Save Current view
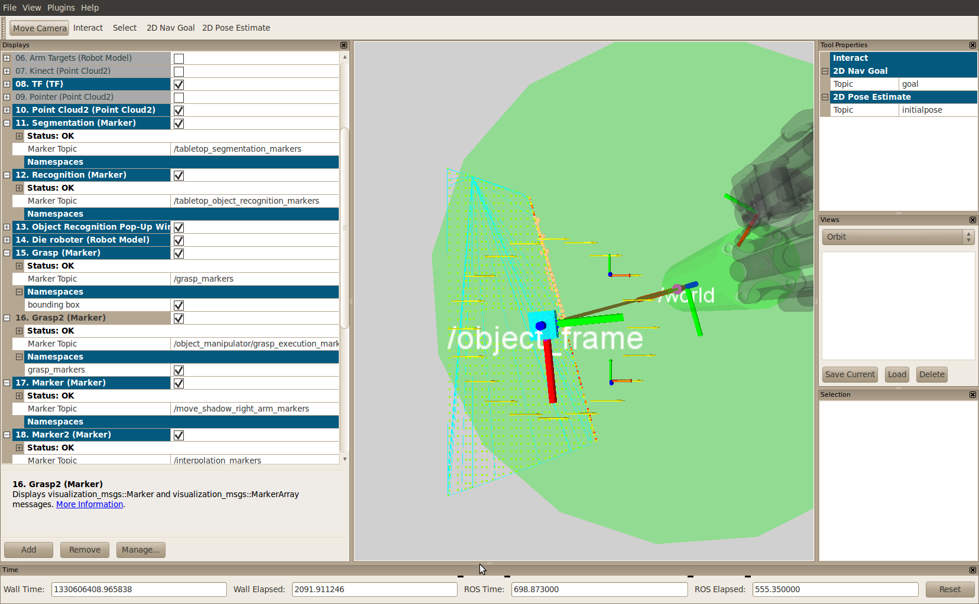Viewport: 979px width, 604px height. tap(850, 374)
